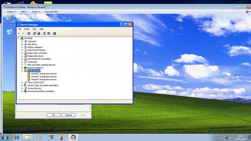The image size is (251, 141).
Task: Click Cancel in the dialog behind Device Manager
Action: pyautogui.click(x=68, y=115)
